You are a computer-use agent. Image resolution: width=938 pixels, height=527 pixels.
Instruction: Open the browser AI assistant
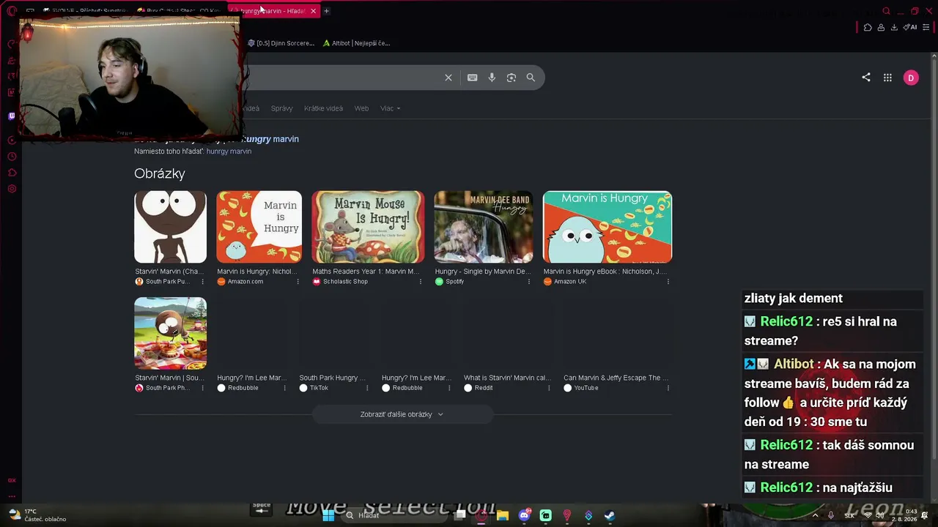pos(910,28)
